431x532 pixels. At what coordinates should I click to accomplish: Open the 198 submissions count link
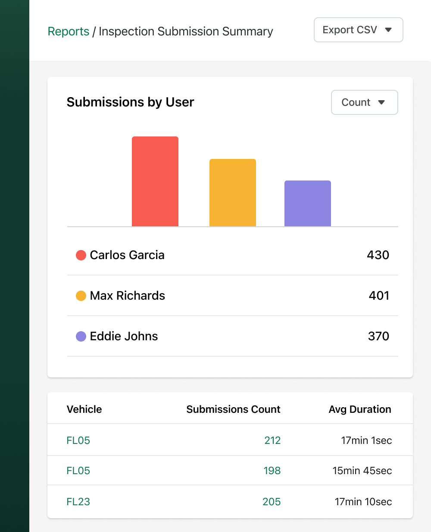click(272, 471)
